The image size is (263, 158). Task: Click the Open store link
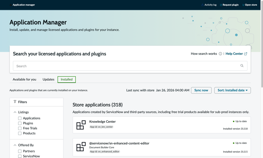coord(251,5)
